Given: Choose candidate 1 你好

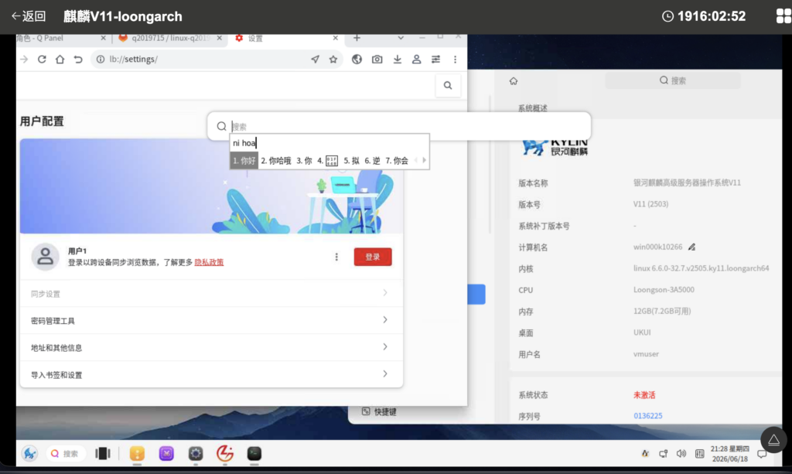Looking at the screenshot, I should [244, 161].
